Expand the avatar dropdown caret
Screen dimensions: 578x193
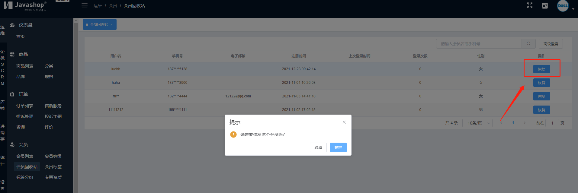coord(573,9)
